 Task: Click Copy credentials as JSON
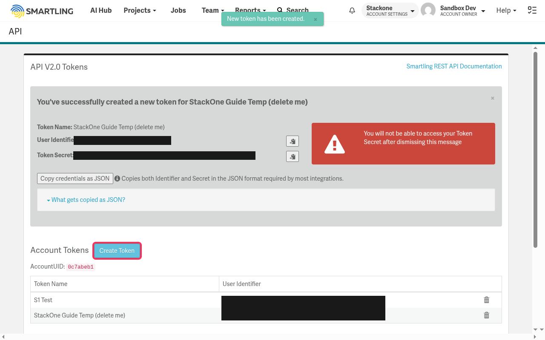[75, 178]
